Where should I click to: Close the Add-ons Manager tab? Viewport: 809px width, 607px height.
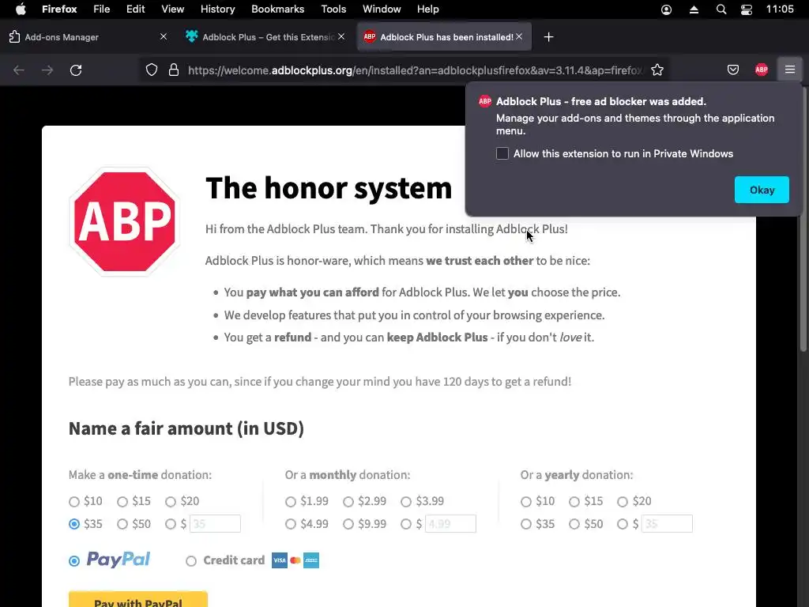click(x=164, y=36)
